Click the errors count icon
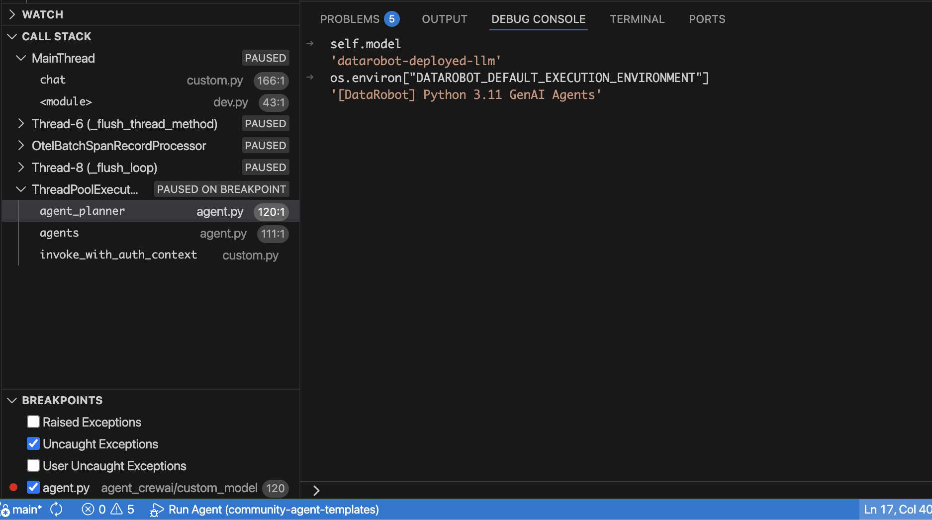Screen dimensions: 932x520 point(88,510)
